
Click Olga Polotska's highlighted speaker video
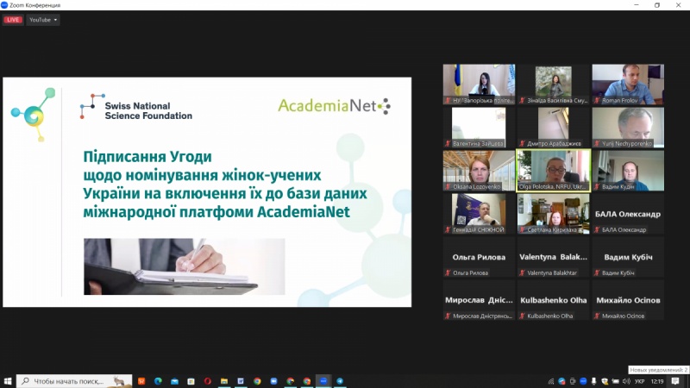[553, 170]
